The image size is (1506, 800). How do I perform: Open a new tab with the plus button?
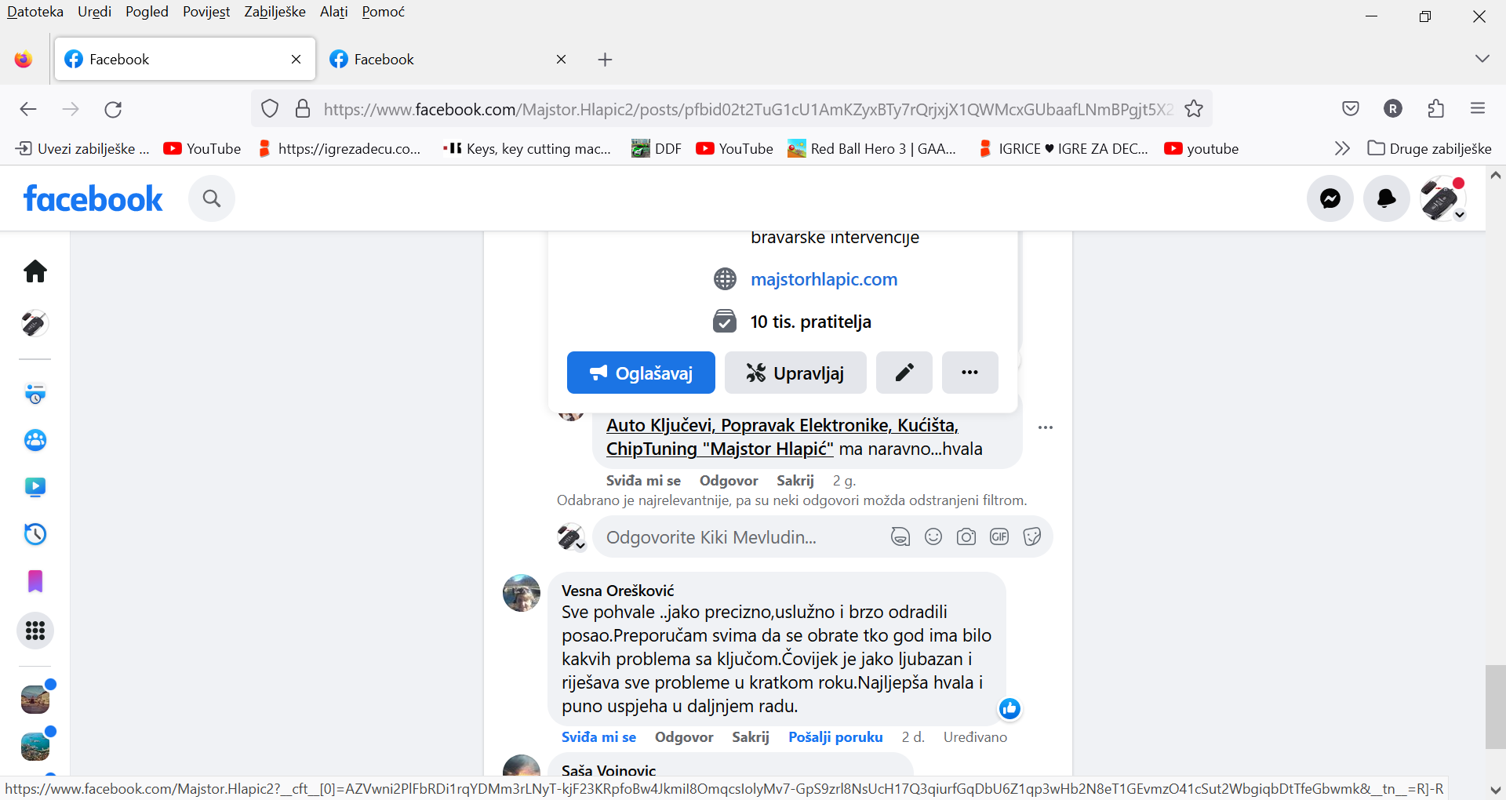click(x=605, y=59)
